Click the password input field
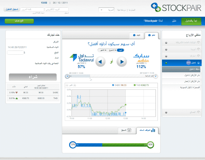Image resolution: width=205 pixels, height=160 pixels. pos(32,9)
